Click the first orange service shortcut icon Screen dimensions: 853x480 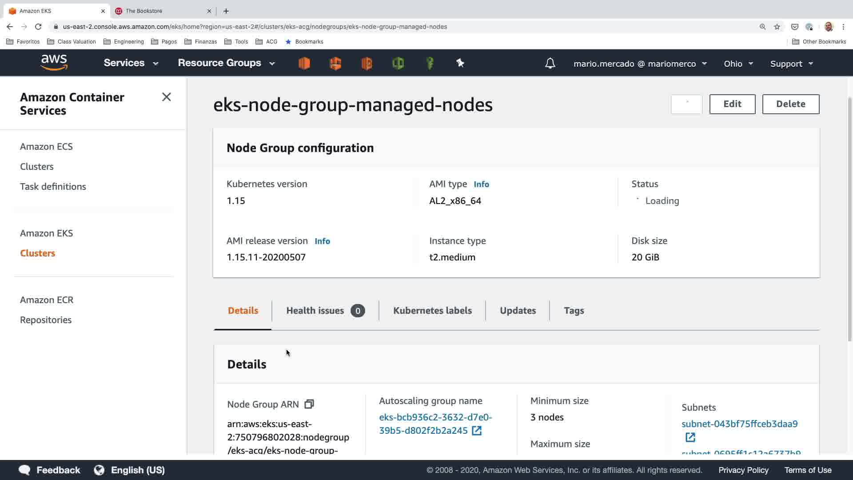(x=304, y=63)
